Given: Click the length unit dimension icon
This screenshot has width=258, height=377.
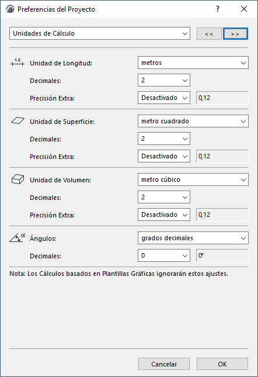Looking at the screenshot, I should pyautogui.click(x=18, y=63).
